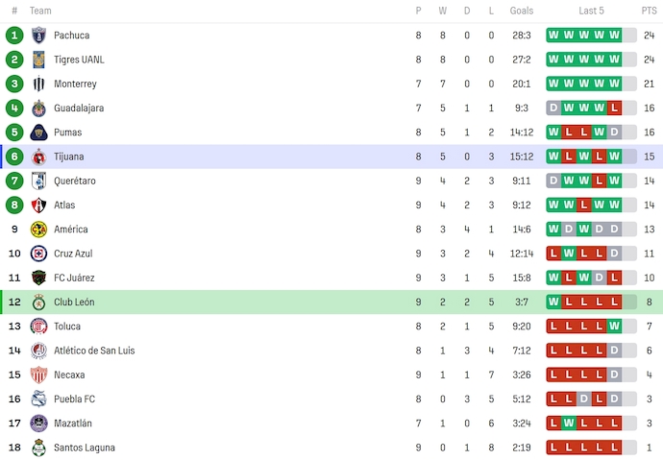Sort table by PTS column header

click(x=649, y=11)
